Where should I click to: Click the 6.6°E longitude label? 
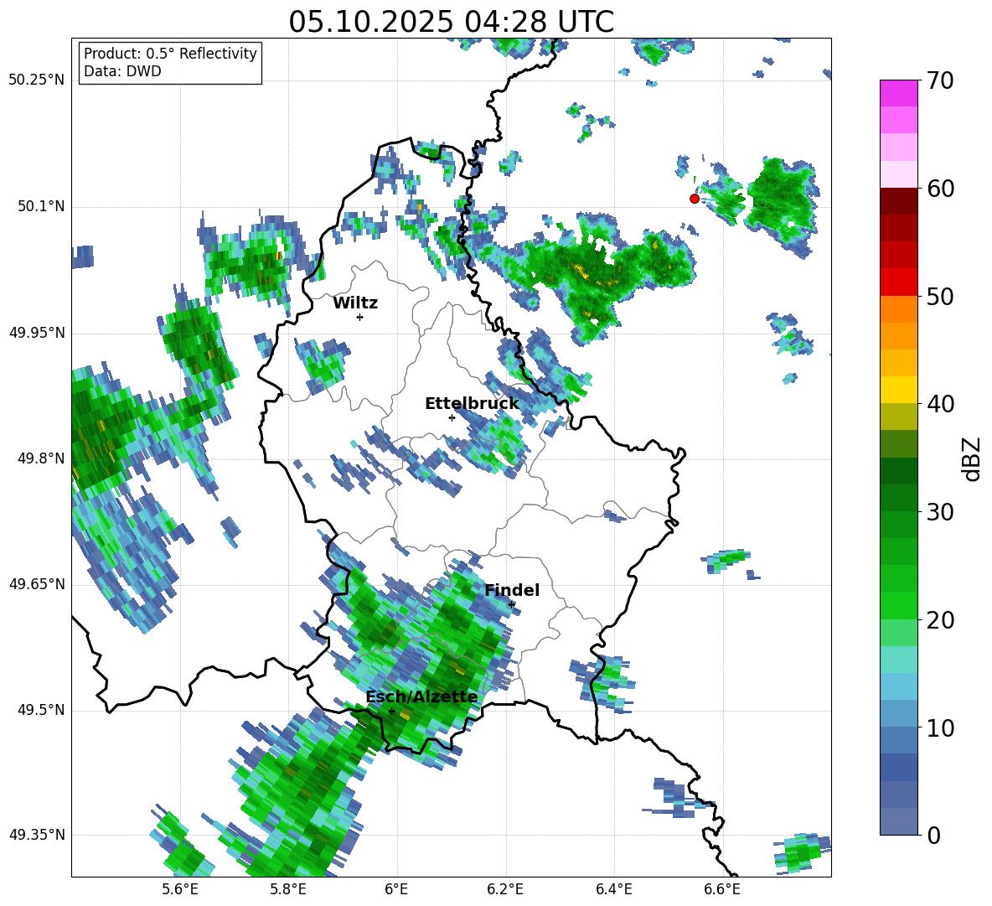(722, 889)
